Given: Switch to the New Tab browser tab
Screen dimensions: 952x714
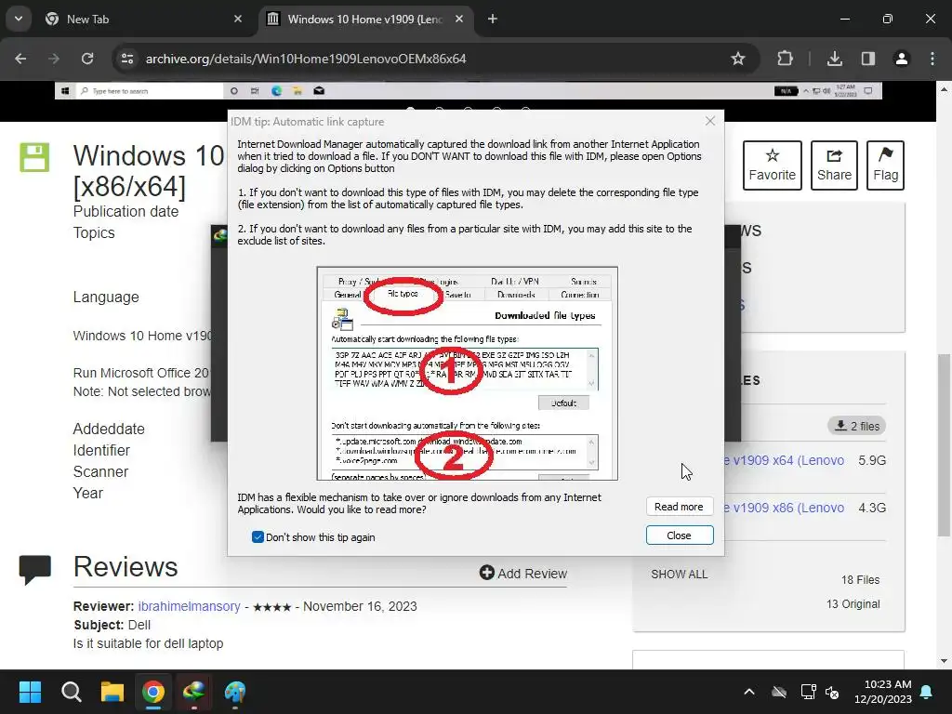Looking at the screenshot, I should point(144,19).
